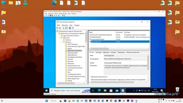Select the StartupAppTask row
The image size is (183, 103).
pyautogui.click(x=119, y=41)
